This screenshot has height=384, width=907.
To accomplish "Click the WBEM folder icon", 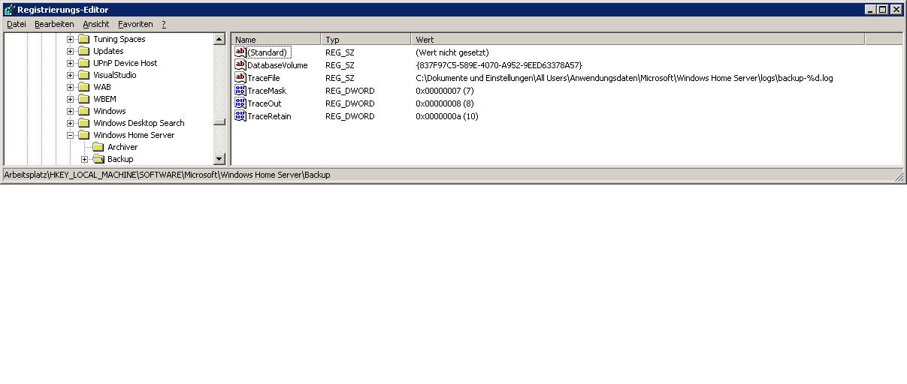I will pos(83,99).
